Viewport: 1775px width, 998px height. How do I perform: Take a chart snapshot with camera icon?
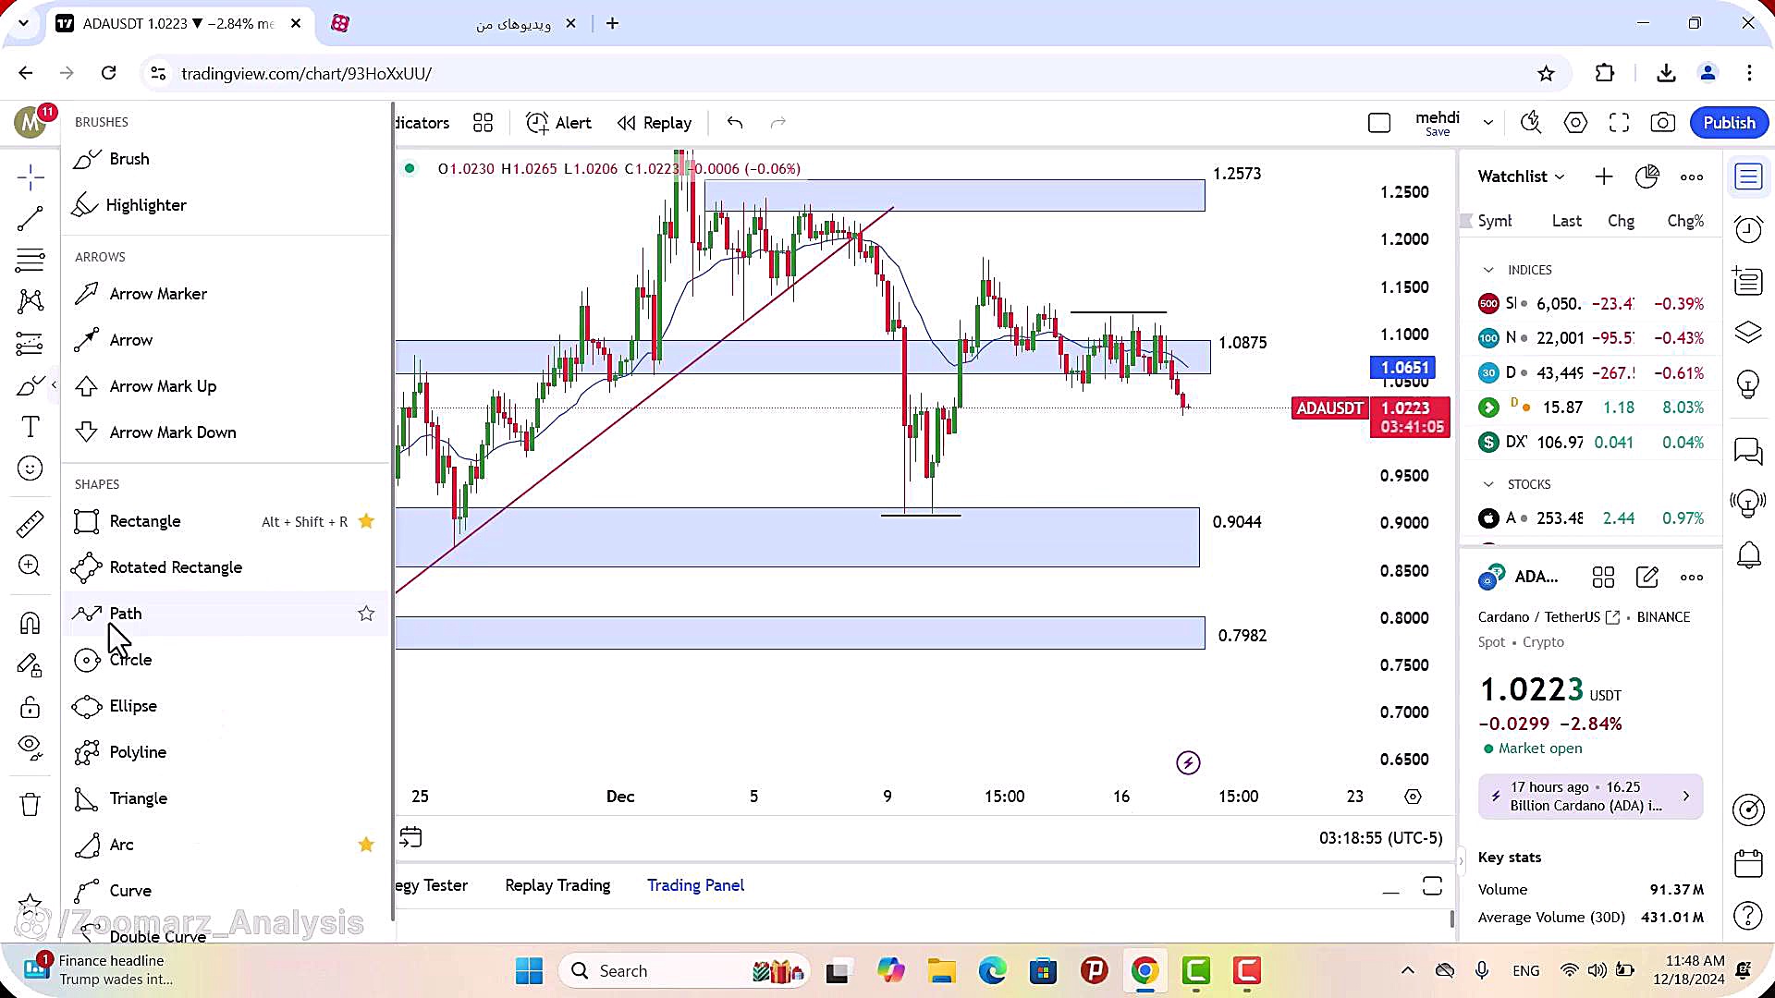pyautogui.click(x=1663, y=123)
